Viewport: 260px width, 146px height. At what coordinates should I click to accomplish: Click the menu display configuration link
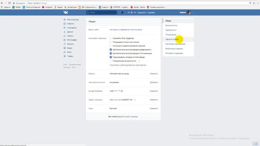click(126, 30)
